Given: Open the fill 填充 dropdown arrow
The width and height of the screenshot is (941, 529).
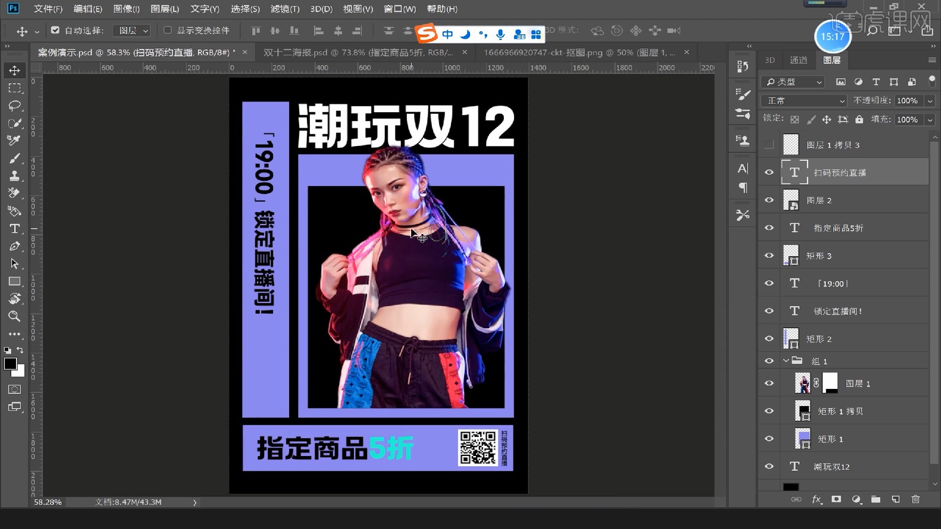Looking at the screenshot, I should pos(930,120).
